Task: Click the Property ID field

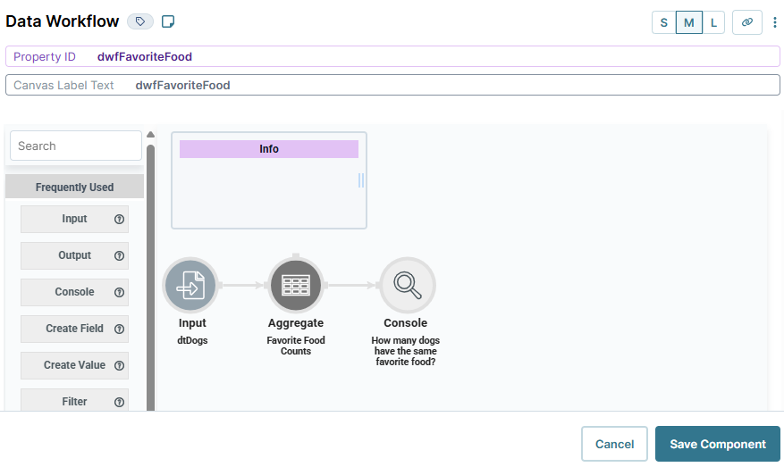Action: [x=392, y=56]
